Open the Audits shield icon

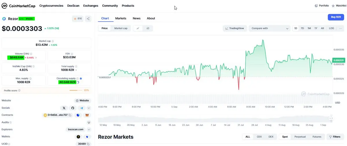pos(89,122)
